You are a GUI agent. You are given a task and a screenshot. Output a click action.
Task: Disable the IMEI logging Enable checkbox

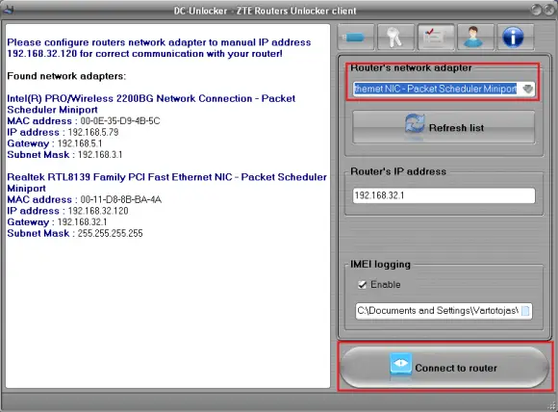tap(363, 285)
